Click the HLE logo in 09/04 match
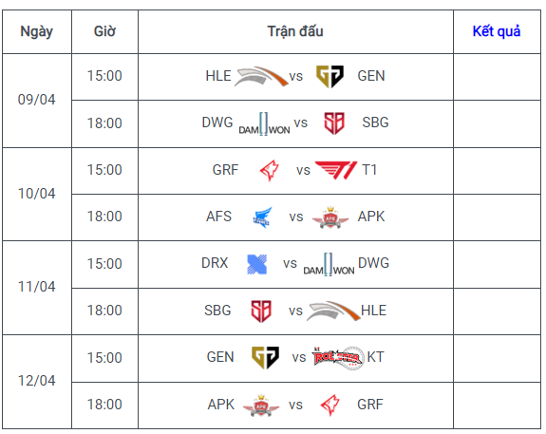Screen dimensions: 546x434 tap(261, 76)
